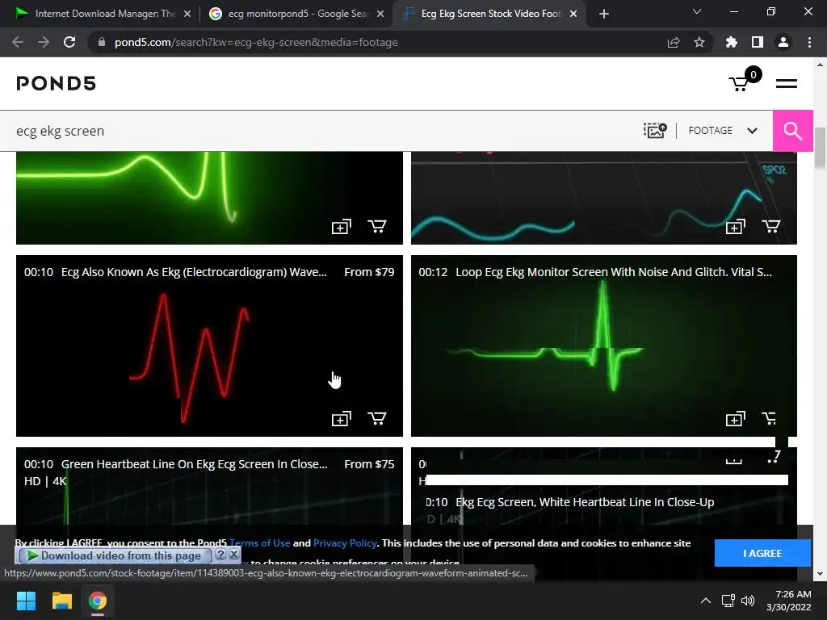Add Loop Ecg Ekg Monitor clip to collection

tap(735, 419)
